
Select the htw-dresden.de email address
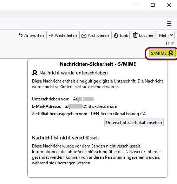tap(91, 106)
